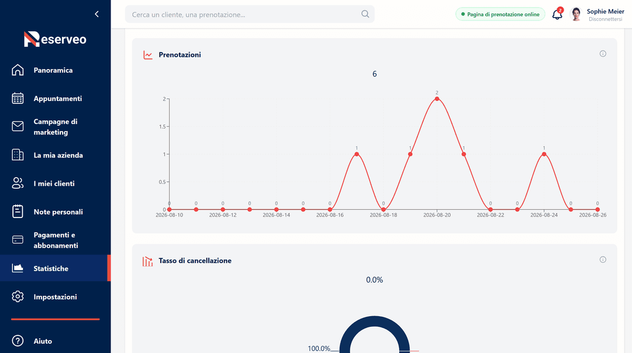
Task: Open the Impostazioni menu item
Action: (55, 297)
